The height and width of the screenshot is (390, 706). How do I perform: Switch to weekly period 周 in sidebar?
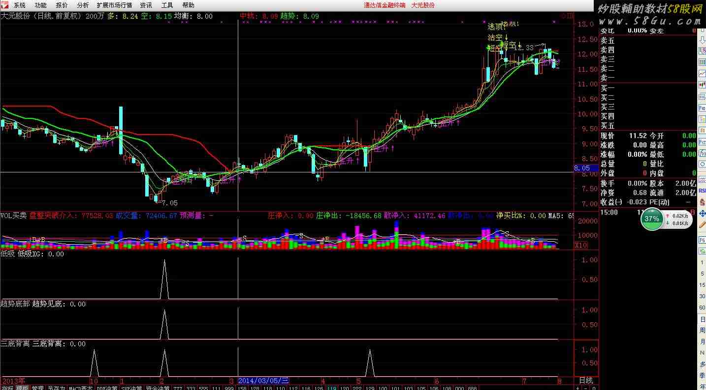point(702,331)
